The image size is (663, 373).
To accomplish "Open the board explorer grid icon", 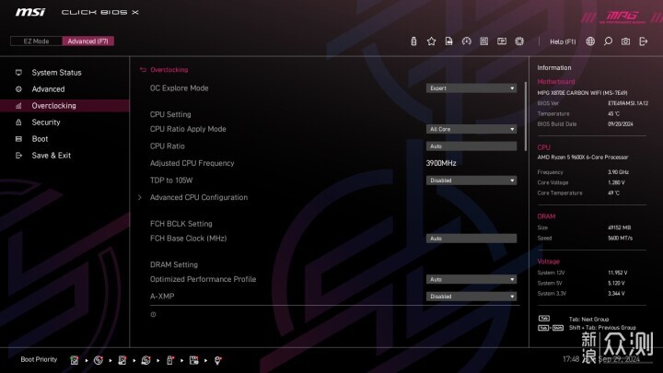I will [484, 41].
